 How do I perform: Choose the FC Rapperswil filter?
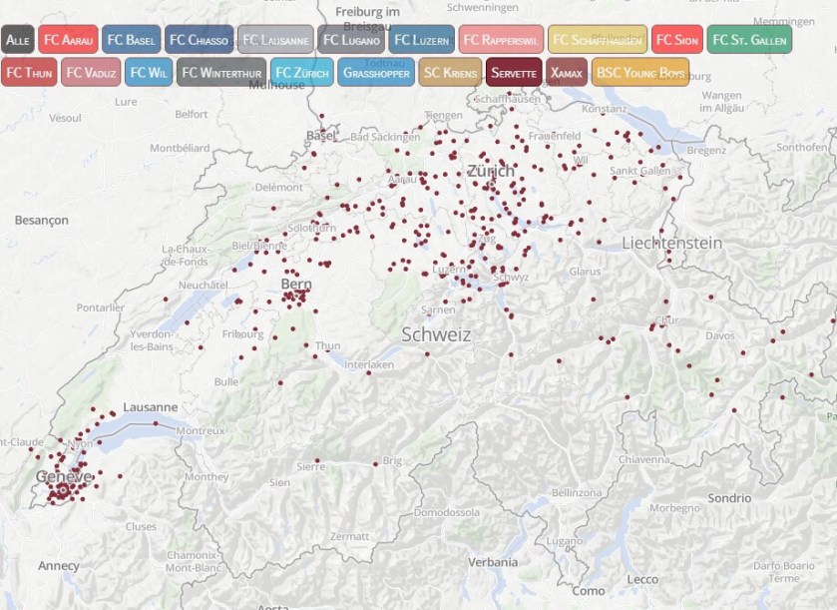click(x=501, y=40)
